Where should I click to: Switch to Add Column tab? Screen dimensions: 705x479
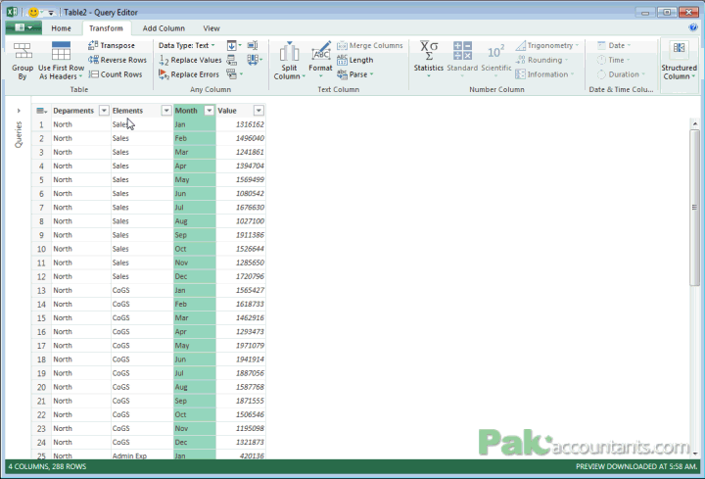[x=164, y=28]
